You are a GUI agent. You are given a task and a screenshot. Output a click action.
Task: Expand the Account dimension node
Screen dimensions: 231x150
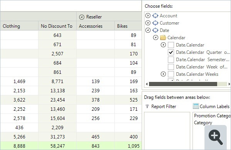tap(148, 16)
